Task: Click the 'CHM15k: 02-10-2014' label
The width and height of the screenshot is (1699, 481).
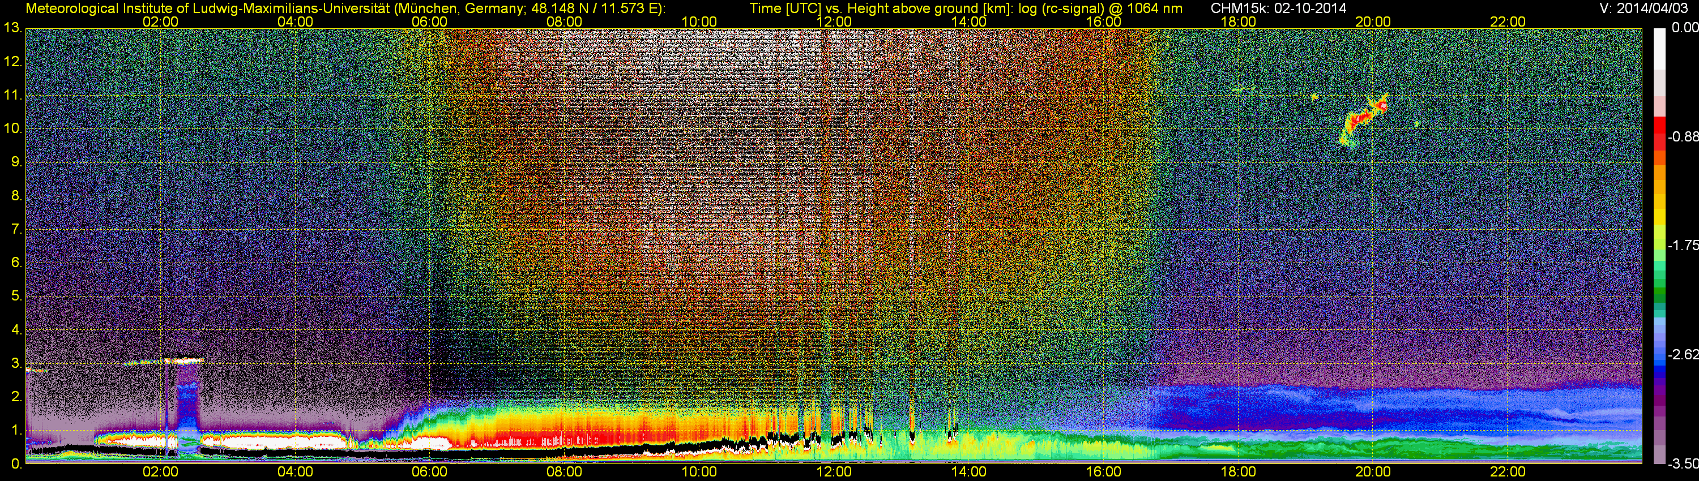Action: [x=1278, y=8]
